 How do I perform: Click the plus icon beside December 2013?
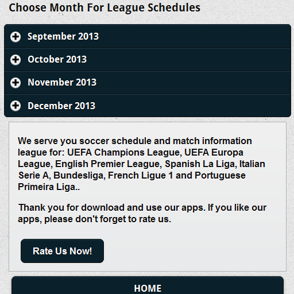(x=16, y=106)
